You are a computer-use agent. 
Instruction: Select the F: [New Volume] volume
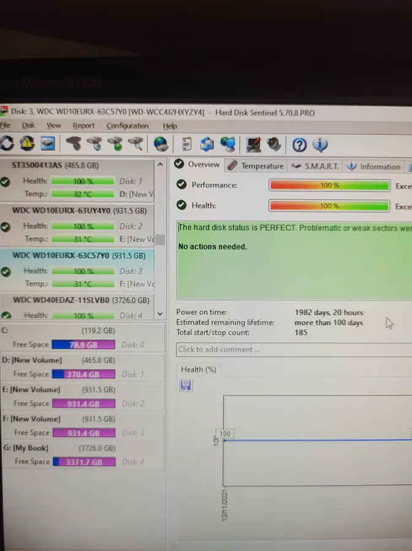[x=83, y=426]
